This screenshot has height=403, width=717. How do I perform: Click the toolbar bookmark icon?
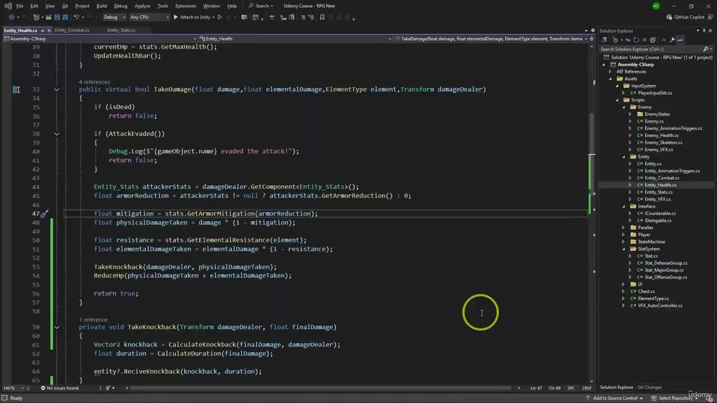tap(322, 17)
